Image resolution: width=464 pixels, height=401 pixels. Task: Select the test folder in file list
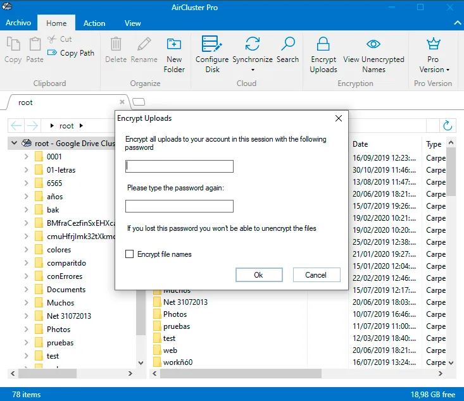(x=169, y=338)
